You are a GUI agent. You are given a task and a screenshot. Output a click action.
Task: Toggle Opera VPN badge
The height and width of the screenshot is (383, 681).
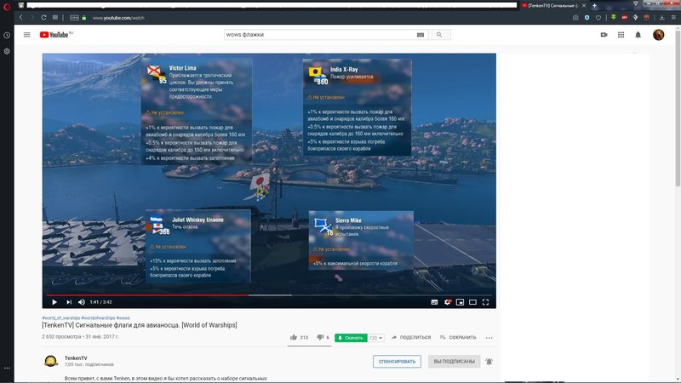(x=74, y=18)
